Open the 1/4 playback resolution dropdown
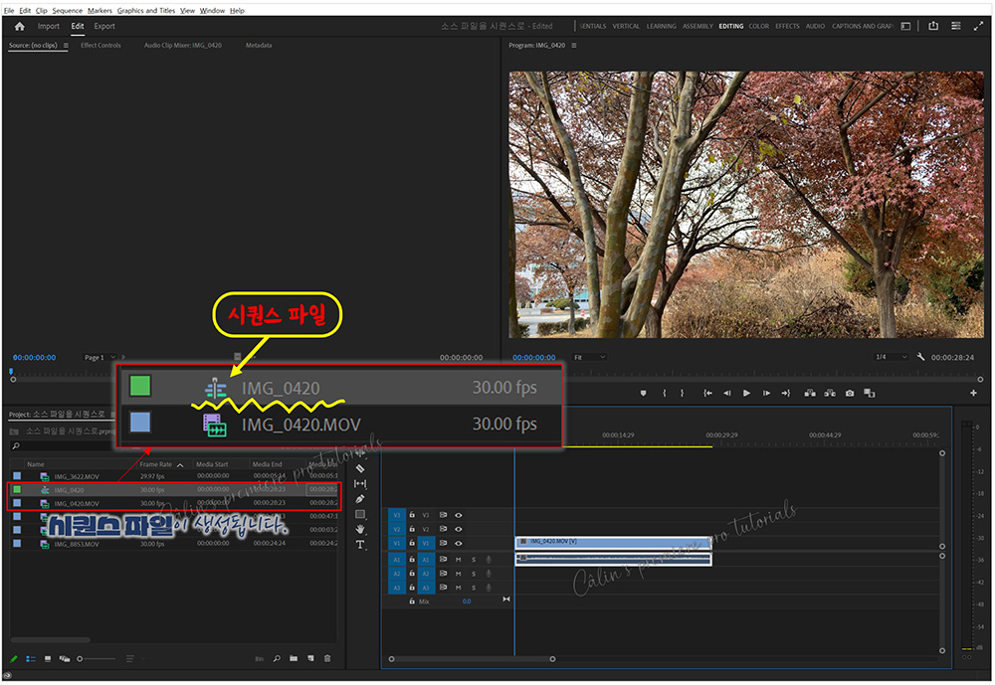The width and height of the screenshot is (995, 685). pos(891,357)
